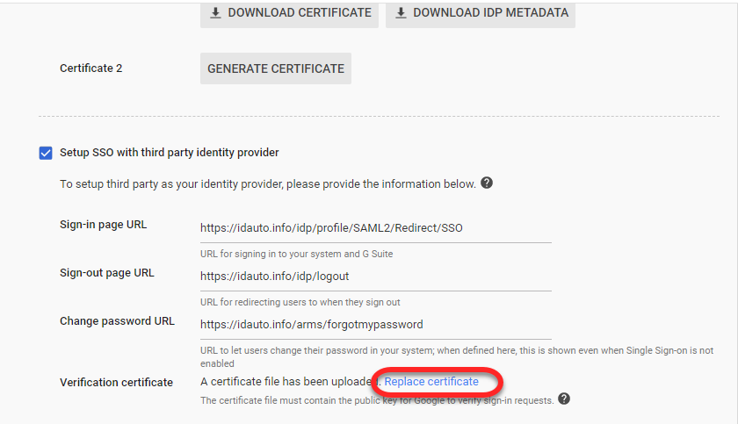The height and width of the screenshot is (424, 738).
Task: Edit the Sign-out page URL field
Action: pos(376,277)
